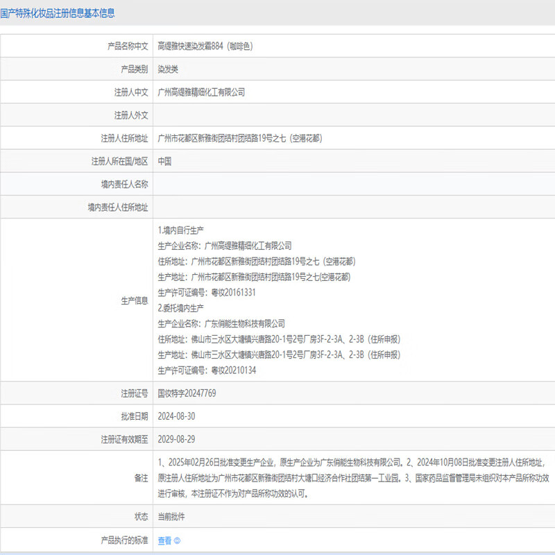The width and height of the screenshot is (555, 555).
Task: Click the registration number 国妆特字20247769
Action: click(x=187, y=393)
